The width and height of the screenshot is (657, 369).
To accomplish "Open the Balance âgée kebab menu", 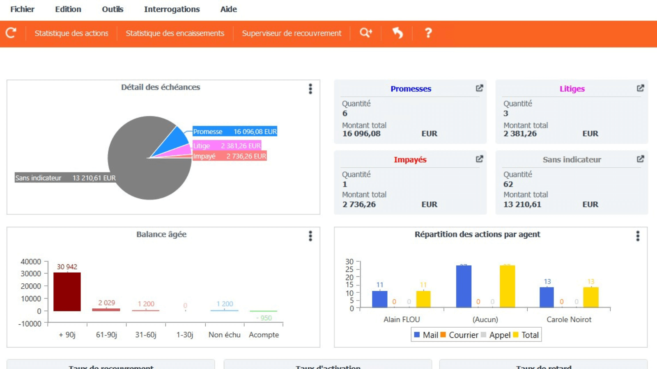I will tap(310, 236).
